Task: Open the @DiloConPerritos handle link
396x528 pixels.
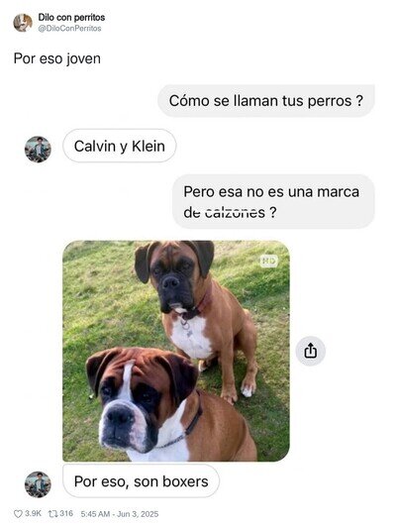Action: coord(69,29)
